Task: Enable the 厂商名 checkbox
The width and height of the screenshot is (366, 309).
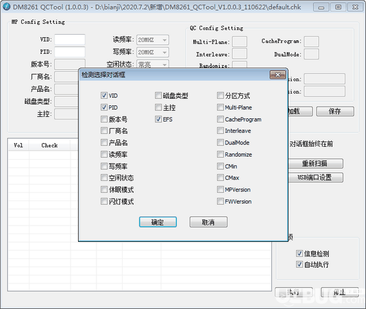Action: (104, 130)
